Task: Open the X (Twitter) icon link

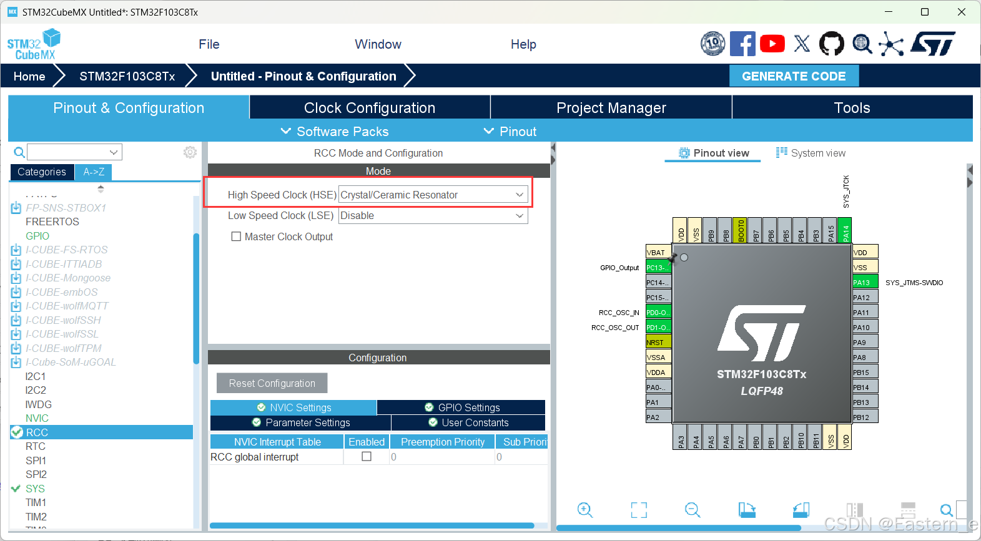Action: [802, 44]
